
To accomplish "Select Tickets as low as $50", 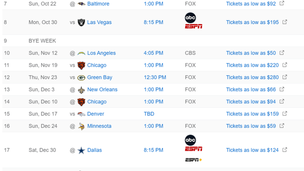I will click(x=251, y=53).
